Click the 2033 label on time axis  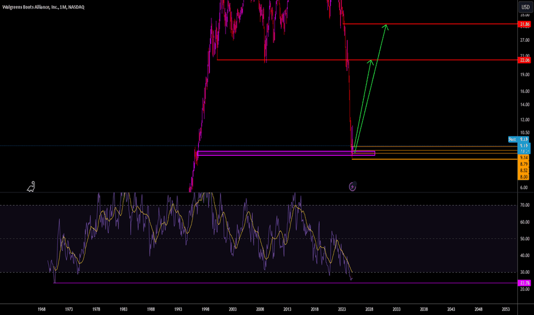396,309
